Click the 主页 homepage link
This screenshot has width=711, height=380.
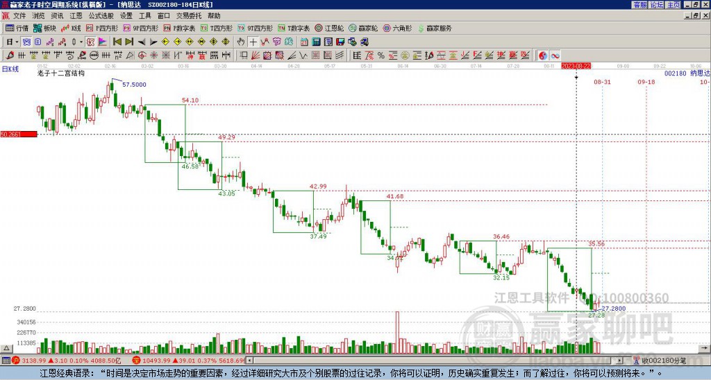674,5
